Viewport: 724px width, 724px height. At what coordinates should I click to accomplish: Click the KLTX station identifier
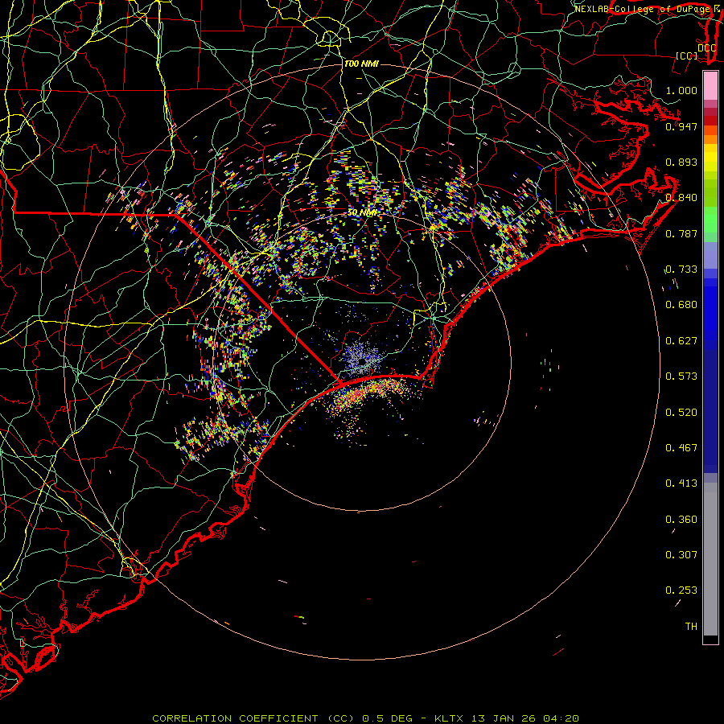pyautogui.click(x=448, y=718)
